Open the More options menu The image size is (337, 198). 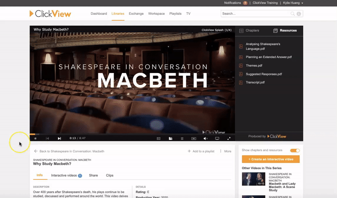tap(225, 151)
